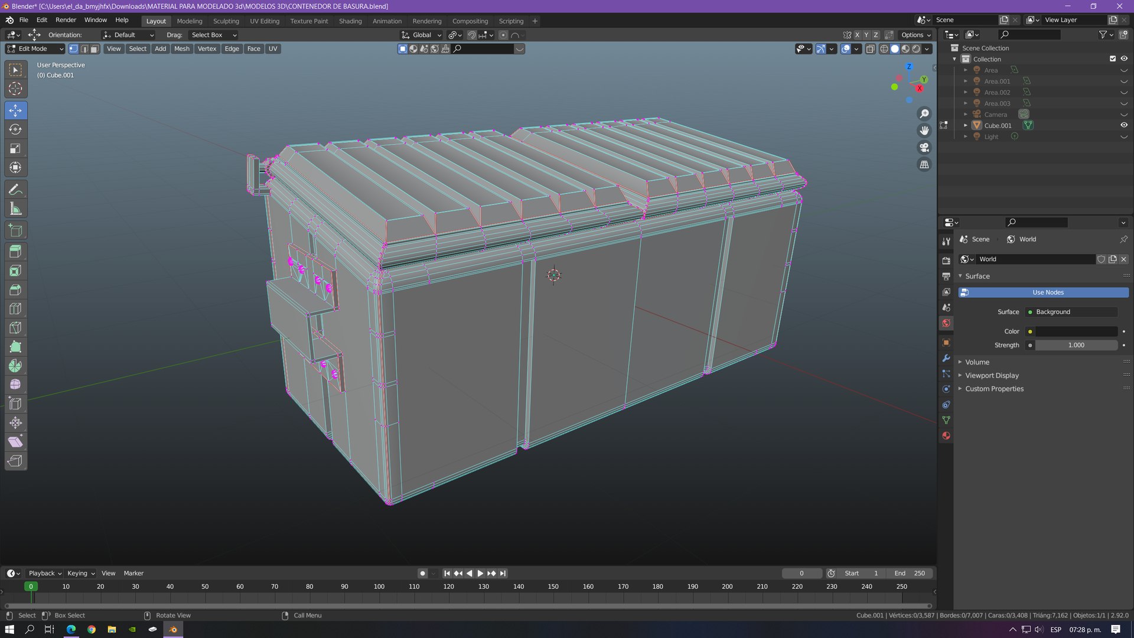The height and width of the screenshot is (638, 1134).
Task: Select the Smooth tool
Action: 15,385
